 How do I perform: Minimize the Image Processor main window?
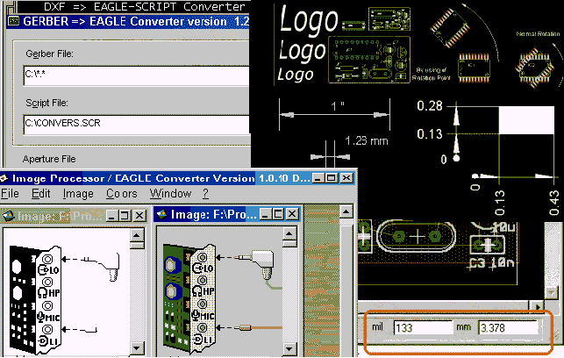[318, 178]
